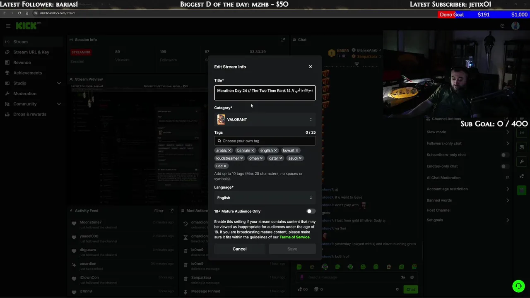Open the notifications icon in header
This screenshot has width=530, height=298.
click(502, 26)
